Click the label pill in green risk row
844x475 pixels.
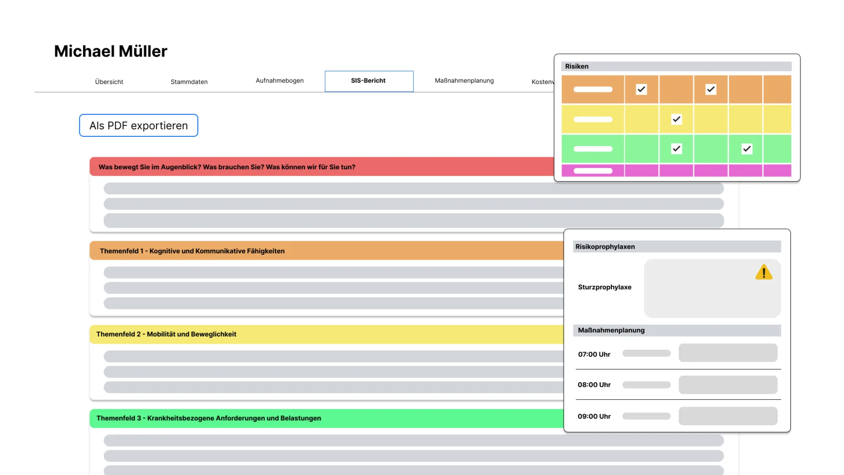click(593, 149)
